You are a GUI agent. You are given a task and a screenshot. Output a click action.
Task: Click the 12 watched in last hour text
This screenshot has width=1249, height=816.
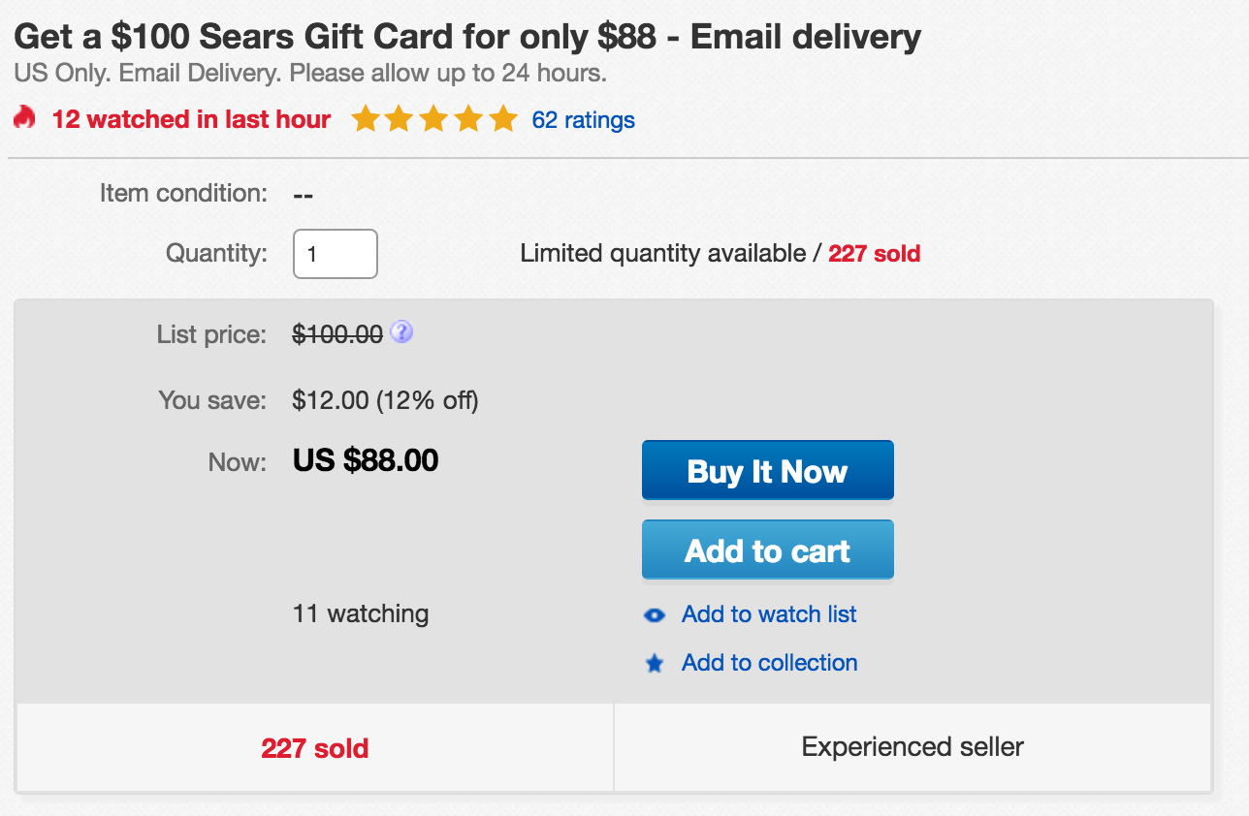pyautogui.click(x=191, y=119)
